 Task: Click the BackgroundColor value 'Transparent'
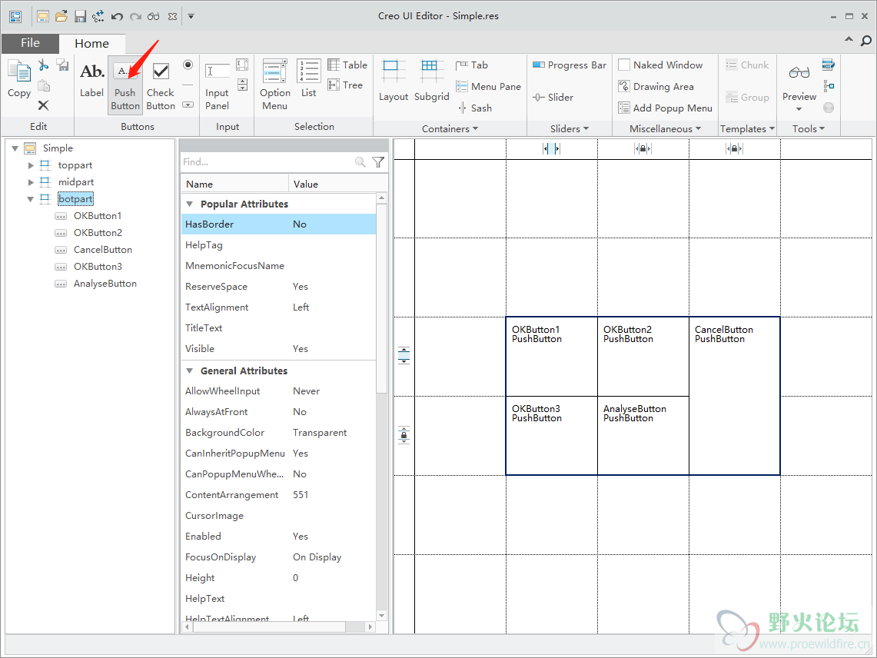click(320, 433)
